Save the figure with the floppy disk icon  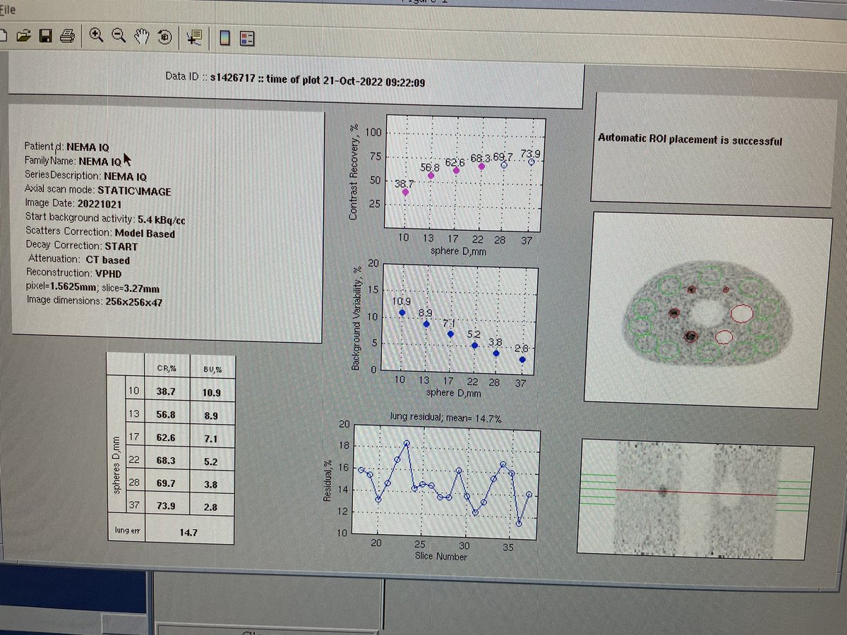[x=45, y=37]
